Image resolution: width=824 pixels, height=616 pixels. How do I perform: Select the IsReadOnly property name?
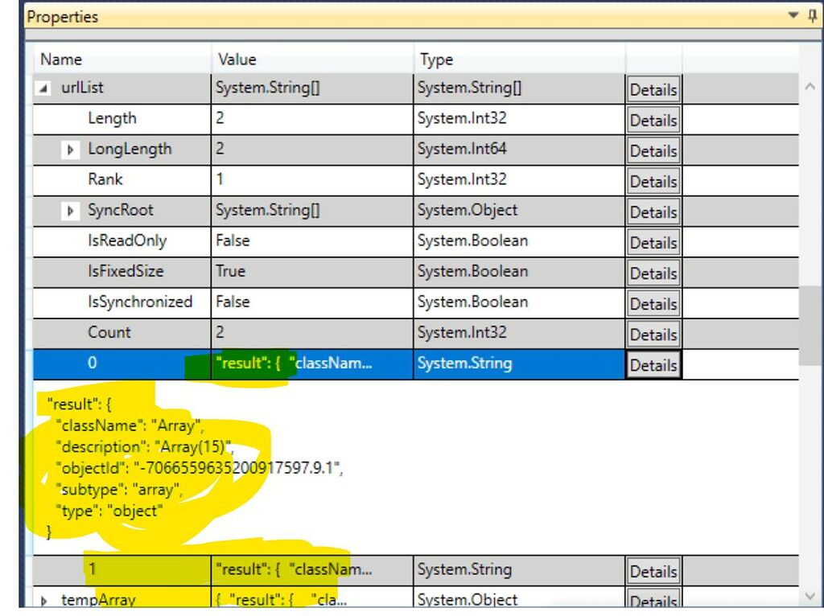(127, 240)
